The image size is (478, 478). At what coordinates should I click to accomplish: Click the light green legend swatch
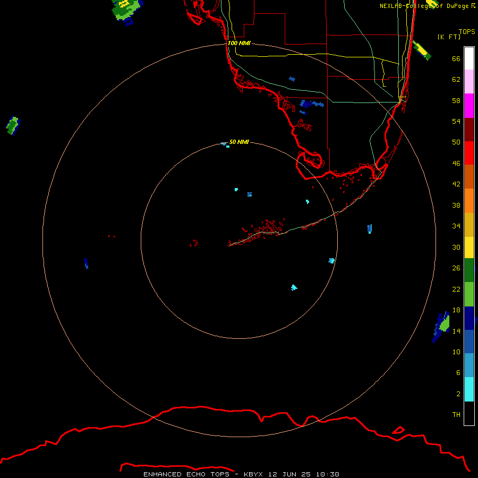(x=469, y=294)
